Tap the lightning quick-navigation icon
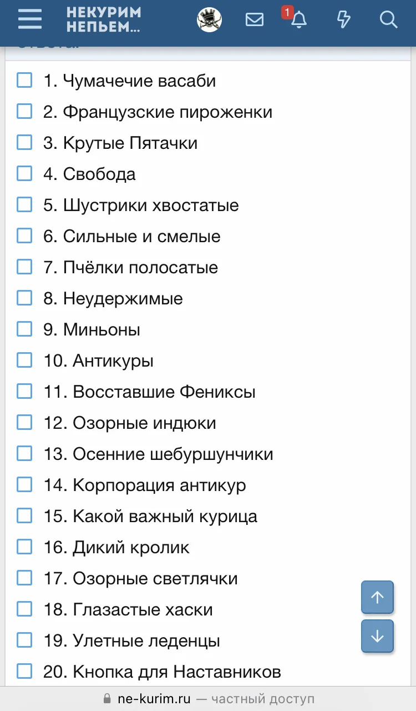This screenshot has width=416, height=711. click(x=344, y=19)
